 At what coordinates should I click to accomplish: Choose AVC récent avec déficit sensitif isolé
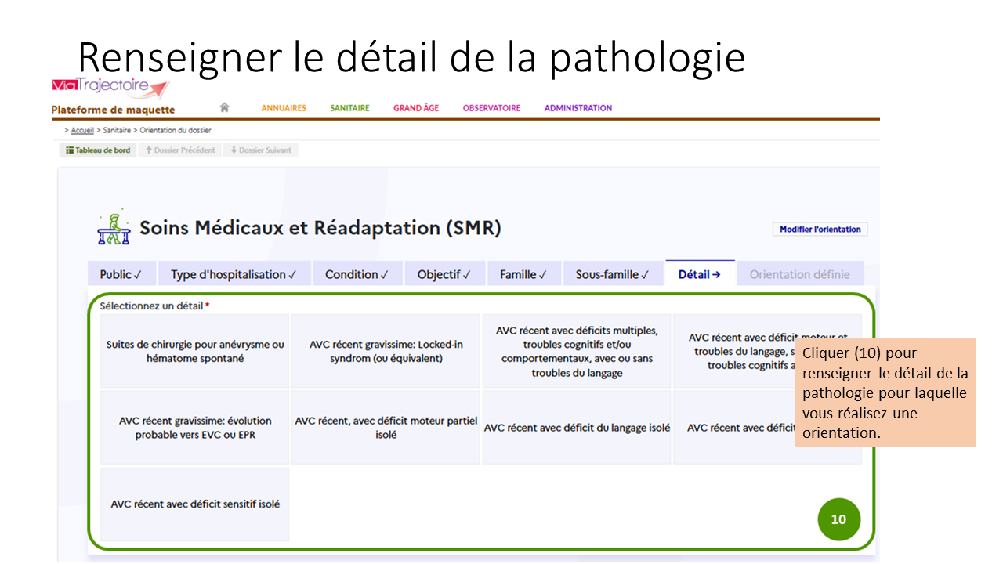click(x=195, y=504)
